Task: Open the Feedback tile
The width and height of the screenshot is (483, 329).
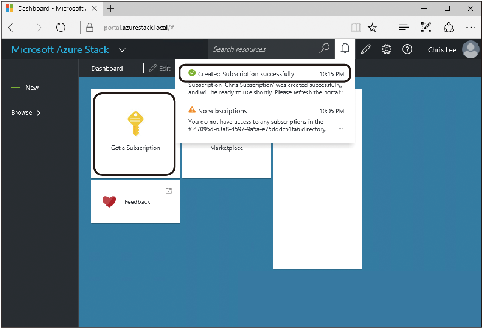Action: pos(135,201)
